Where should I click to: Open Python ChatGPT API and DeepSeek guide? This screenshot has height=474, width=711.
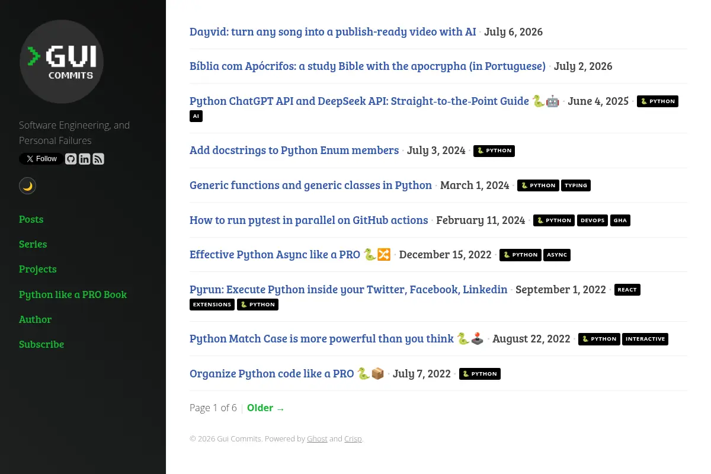(x=374, y=101)
